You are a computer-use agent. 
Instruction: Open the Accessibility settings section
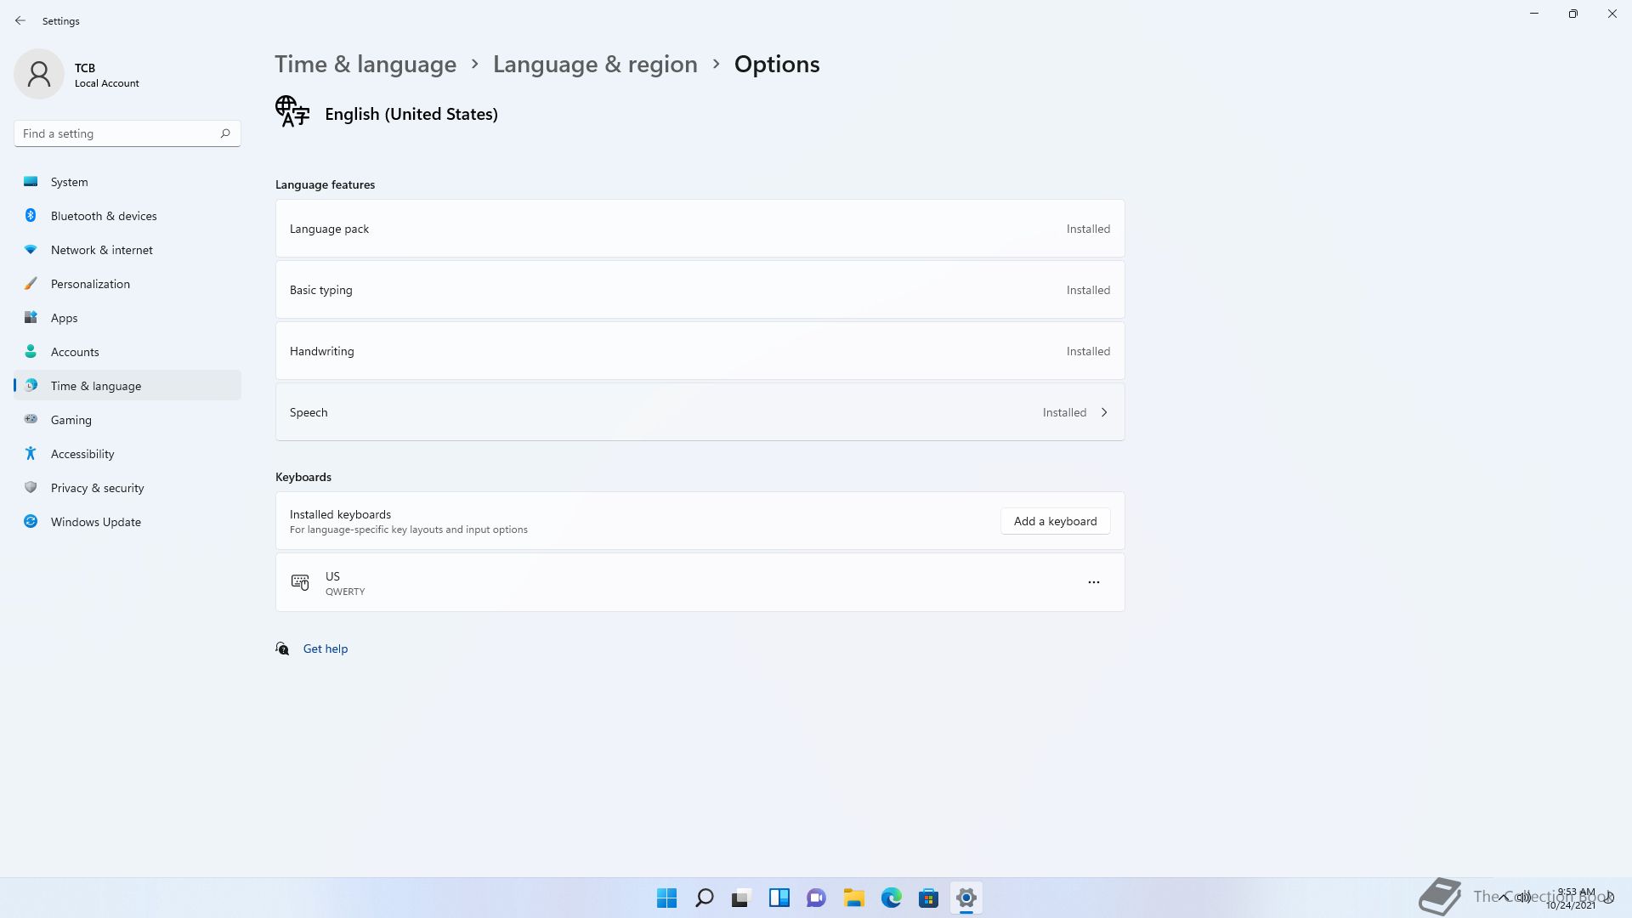(x=82, y=454)
